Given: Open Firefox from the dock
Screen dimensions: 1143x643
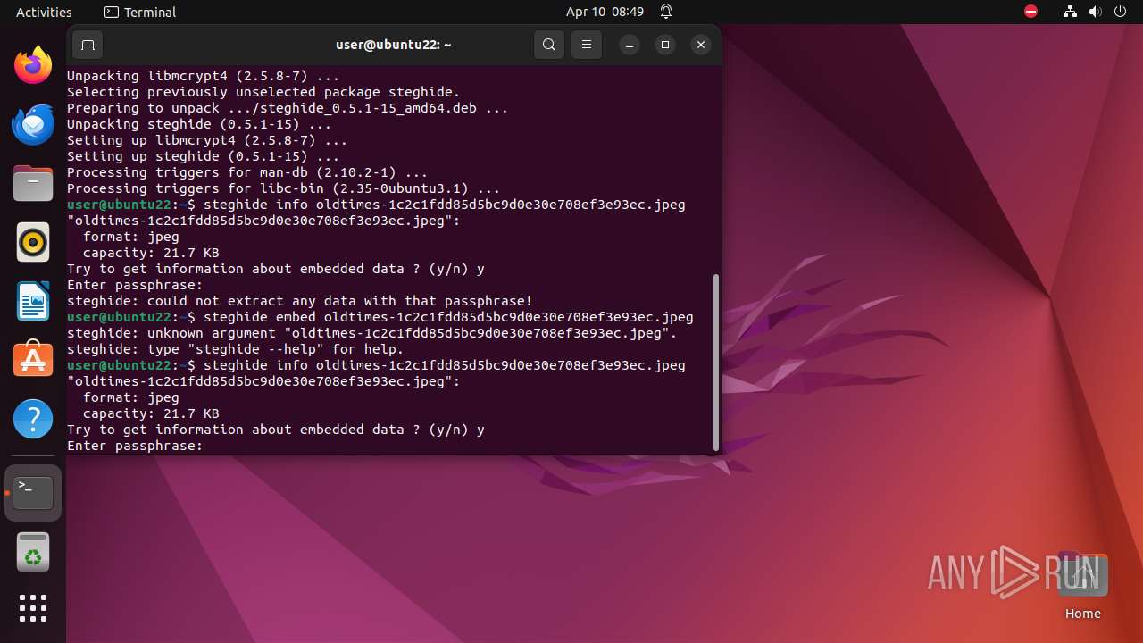Looking at the screenshot, I should [33, 65].
